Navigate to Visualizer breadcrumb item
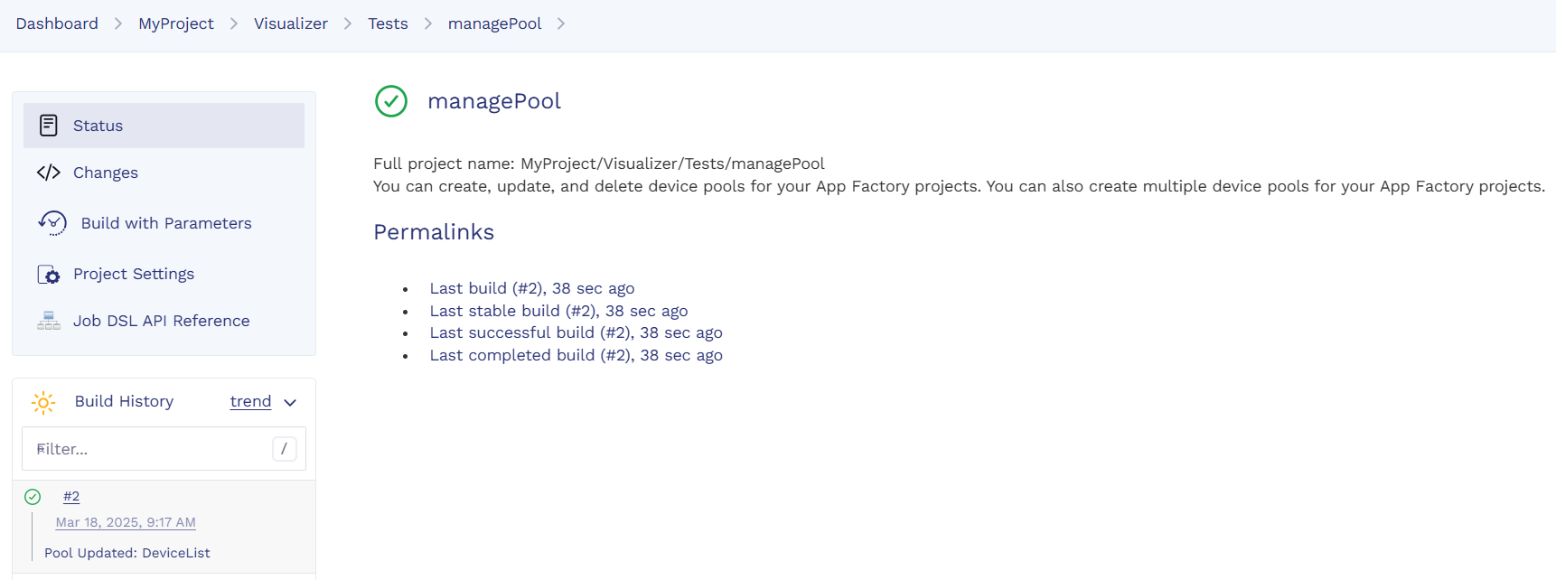The image size is (1556, 580). coord(290,23)
